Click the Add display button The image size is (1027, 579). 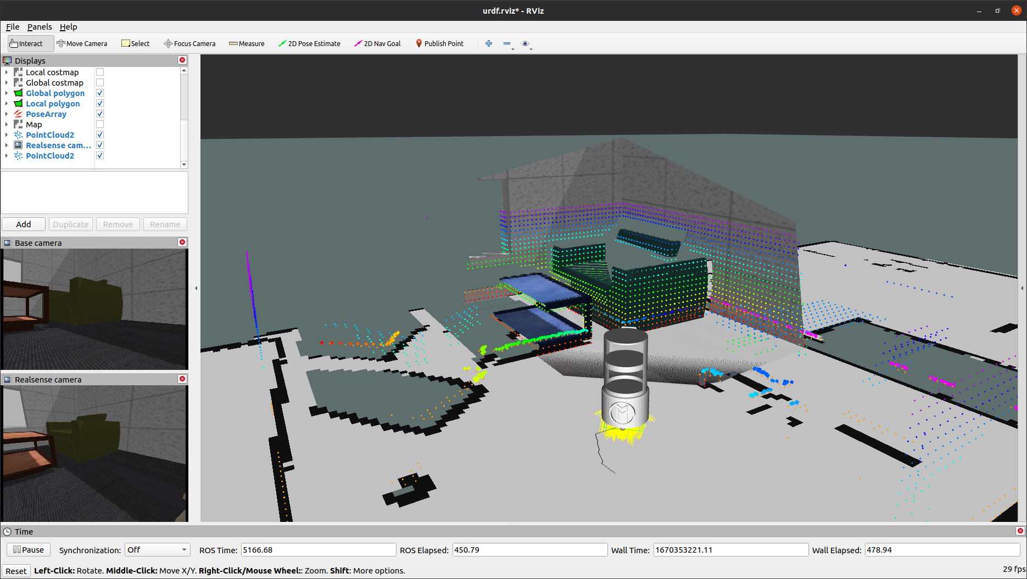click(x=24, y=224)
